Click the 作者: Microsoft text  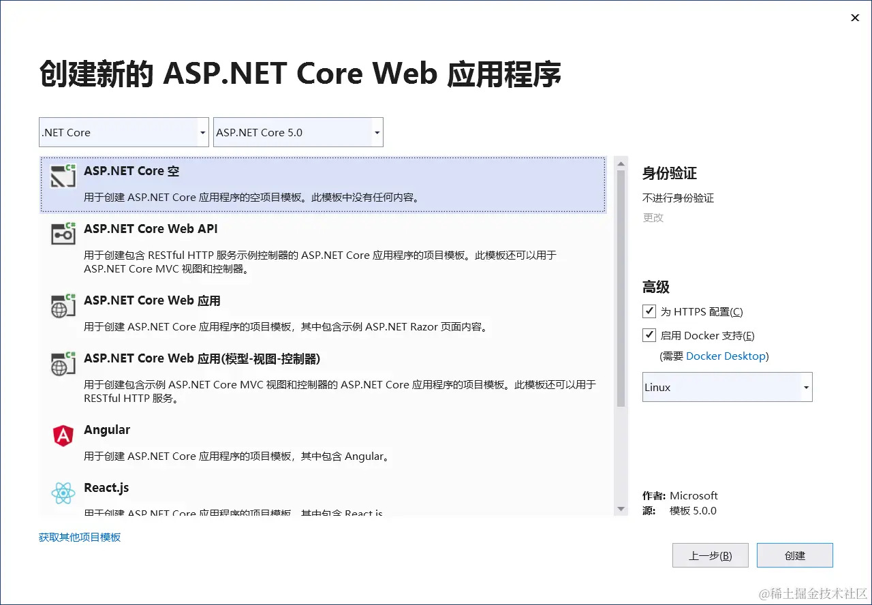(680, 495)
